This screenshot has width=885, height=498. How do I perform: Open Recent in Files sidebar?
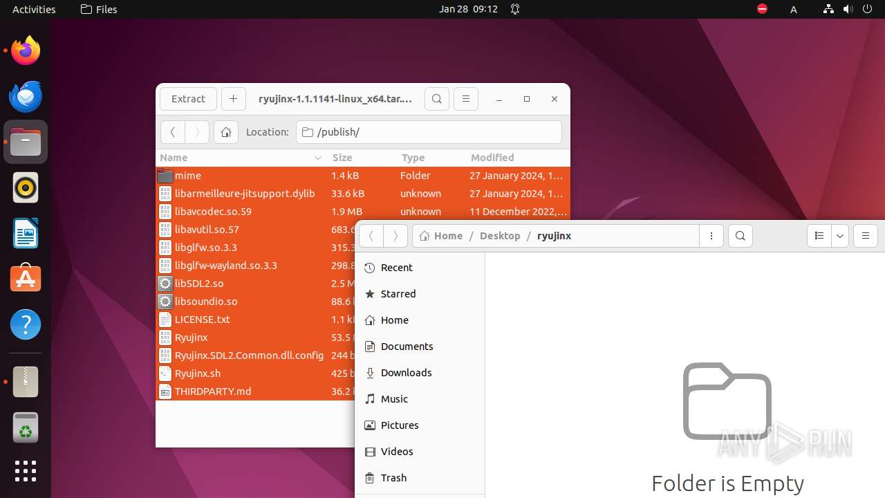point(420,268)
